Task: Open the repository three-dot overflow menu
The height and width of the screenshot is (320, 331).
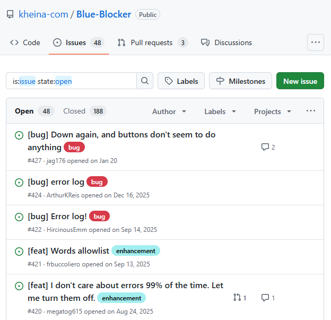Action: (316, 42)
